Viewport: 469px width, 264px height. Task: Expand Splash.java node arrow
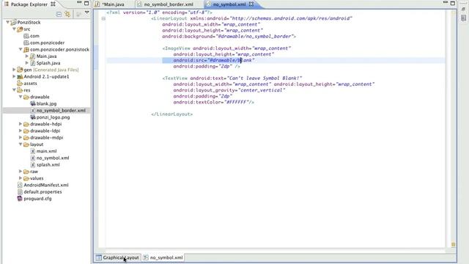[x=27, y=63]
